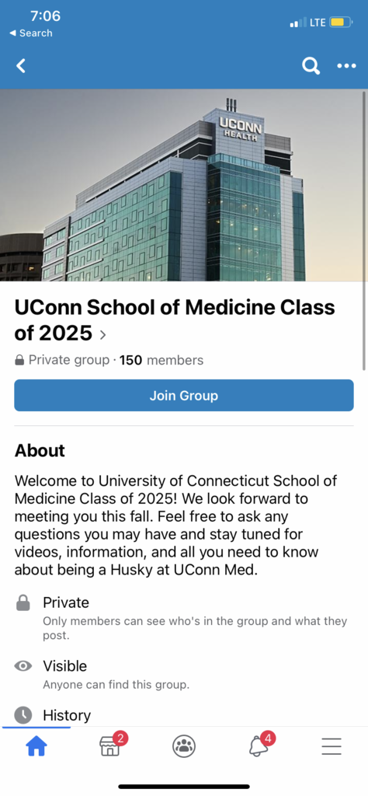Click the Join Group button

click(x=184, y=396)
